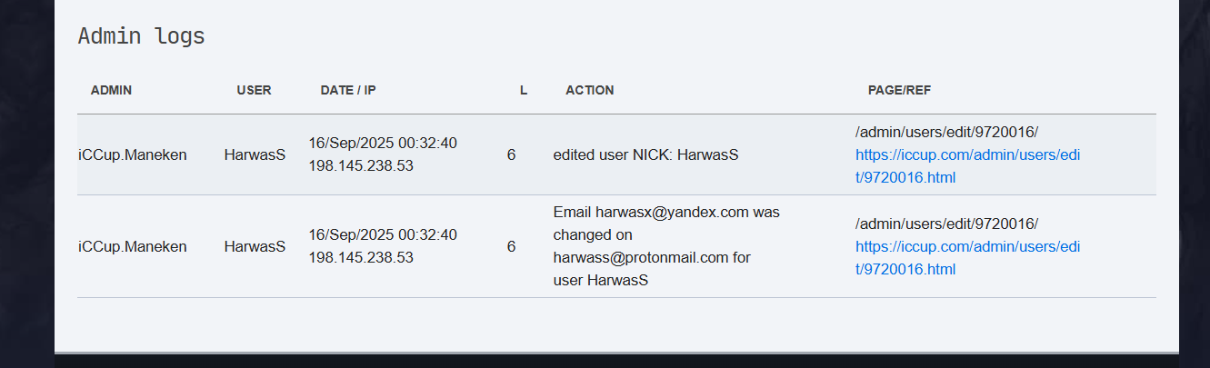Click the PAGE/REF column header

click(x=899, y=90)
